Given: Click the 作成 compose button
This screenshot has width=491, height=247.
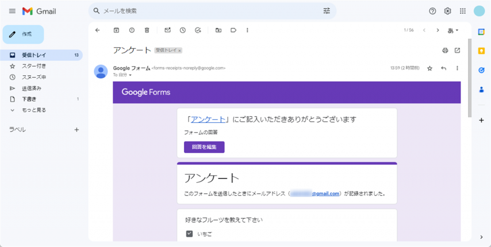Looking at the screenshot, I should (23, 35).
